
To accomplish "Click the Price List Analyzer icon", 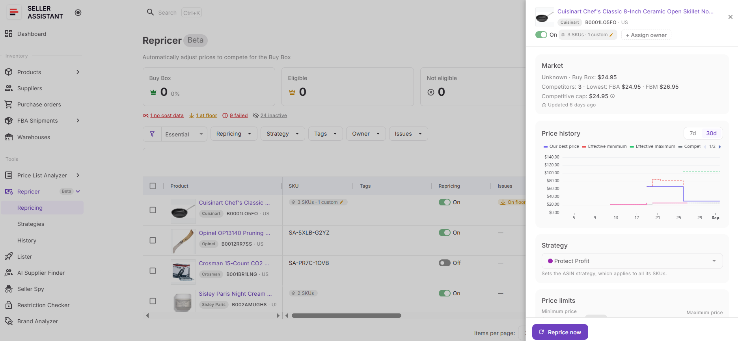I will point(9,175).
